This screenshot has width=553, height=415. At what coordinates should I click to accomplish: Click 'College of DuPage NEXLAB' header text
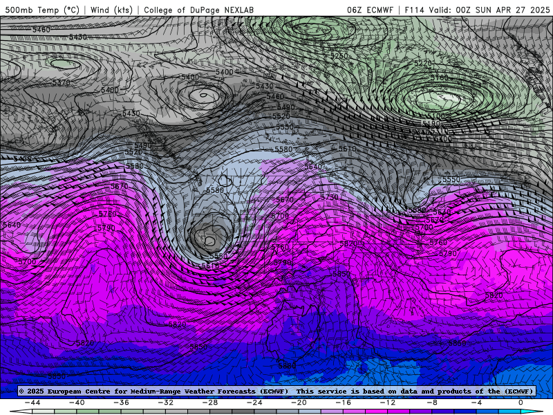tap(198, 10)
